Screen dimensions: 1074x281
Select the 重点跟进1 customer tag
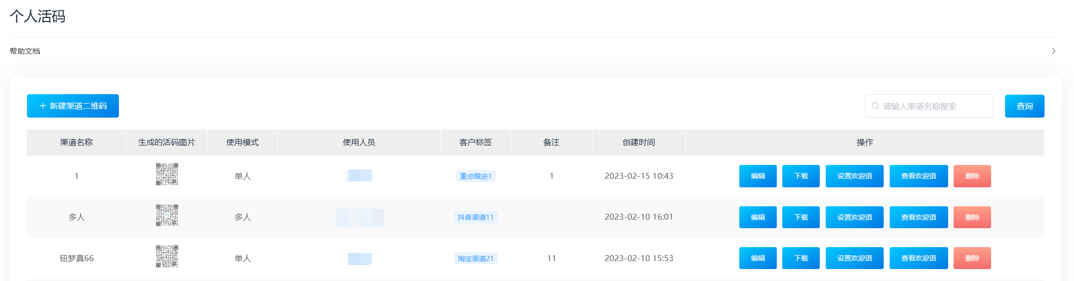click(476, 176)
